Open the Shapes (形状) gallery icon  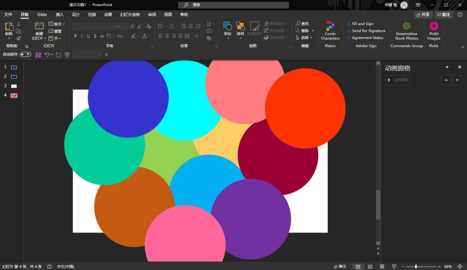(227, 26)
